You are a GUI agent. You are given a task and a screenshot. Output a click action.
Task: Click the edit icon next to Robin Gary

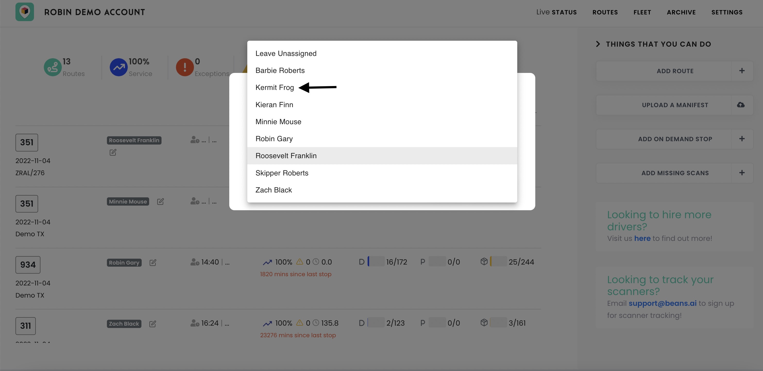(153, 263)
